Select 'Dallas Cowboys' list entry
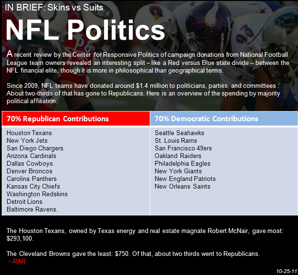Image resolution: width=298 pixels, height=275 pixels. pyautogui.click(x=30, y=163)
